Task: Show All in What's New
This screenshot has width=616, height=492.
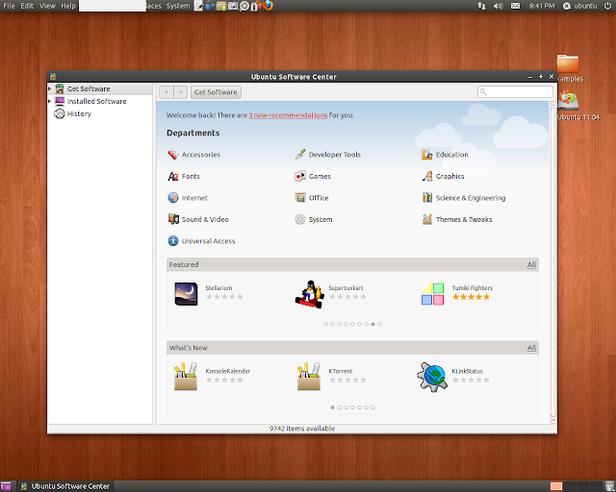Action: (531, 348)
